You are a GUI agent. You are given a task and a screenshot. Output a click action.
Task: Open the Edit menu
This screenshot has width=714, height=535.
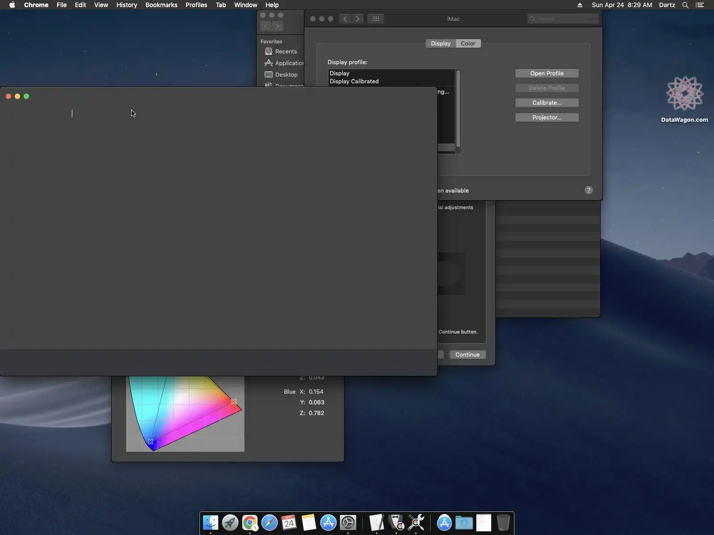(80, 5)
